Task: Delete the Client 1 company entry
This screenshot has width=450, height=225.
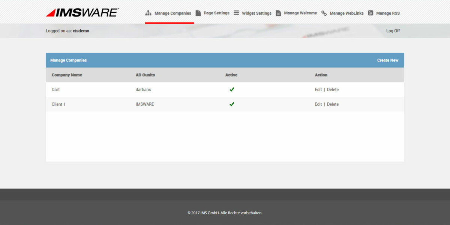Action: (x=333, y=104)
